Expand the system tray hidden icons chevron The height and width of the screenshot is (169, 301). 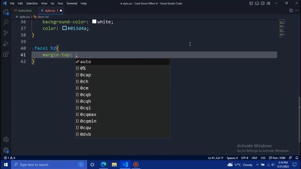coord(257,165)
